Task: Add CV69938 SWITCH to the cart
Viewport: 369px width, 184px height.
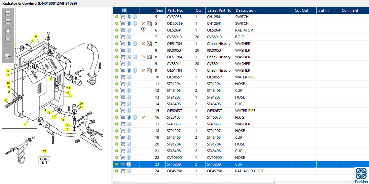Action: 123,17
